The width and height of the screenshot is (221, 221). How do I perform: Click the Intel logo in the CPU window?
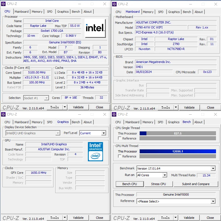(x=95, y=28)
